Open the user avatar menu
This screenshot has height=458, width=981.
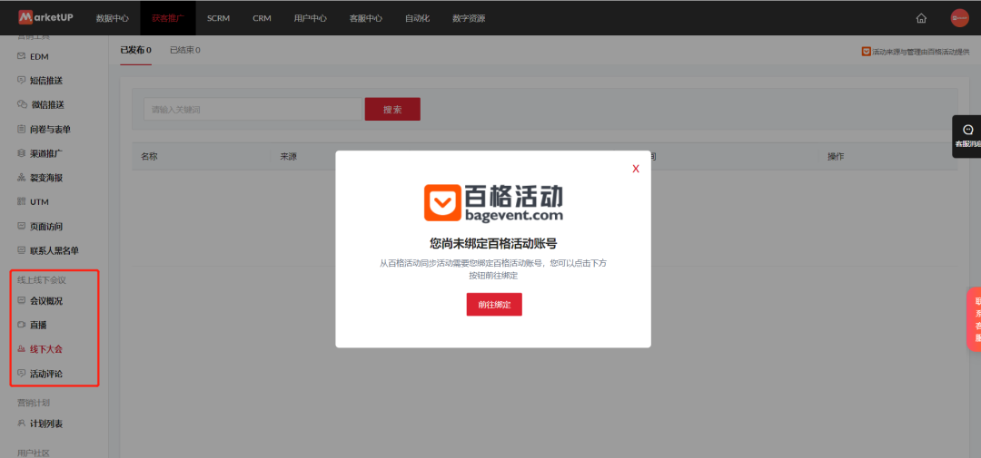pyautogui.click(x=959, y=18)
